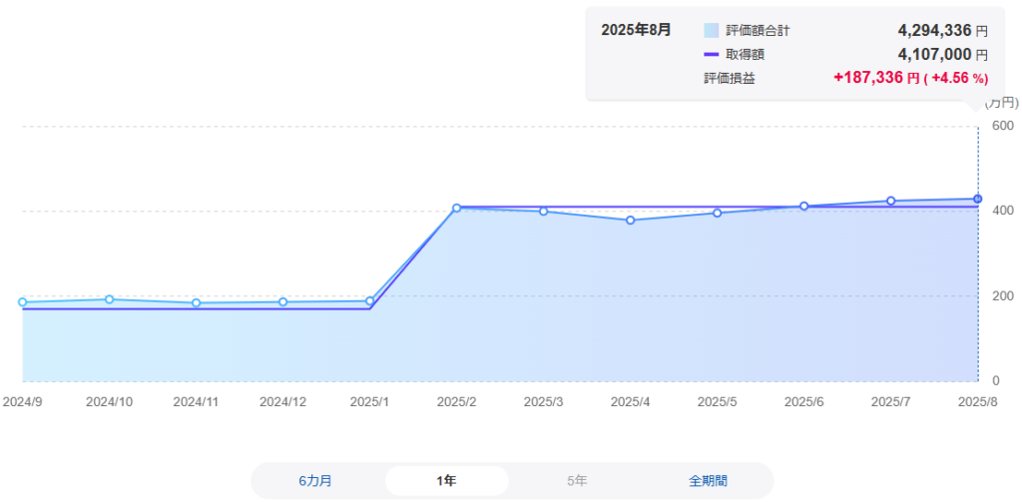Select the 2024/12 data point marker
This screenshot has width=1022, height=502.
(282, 302)
